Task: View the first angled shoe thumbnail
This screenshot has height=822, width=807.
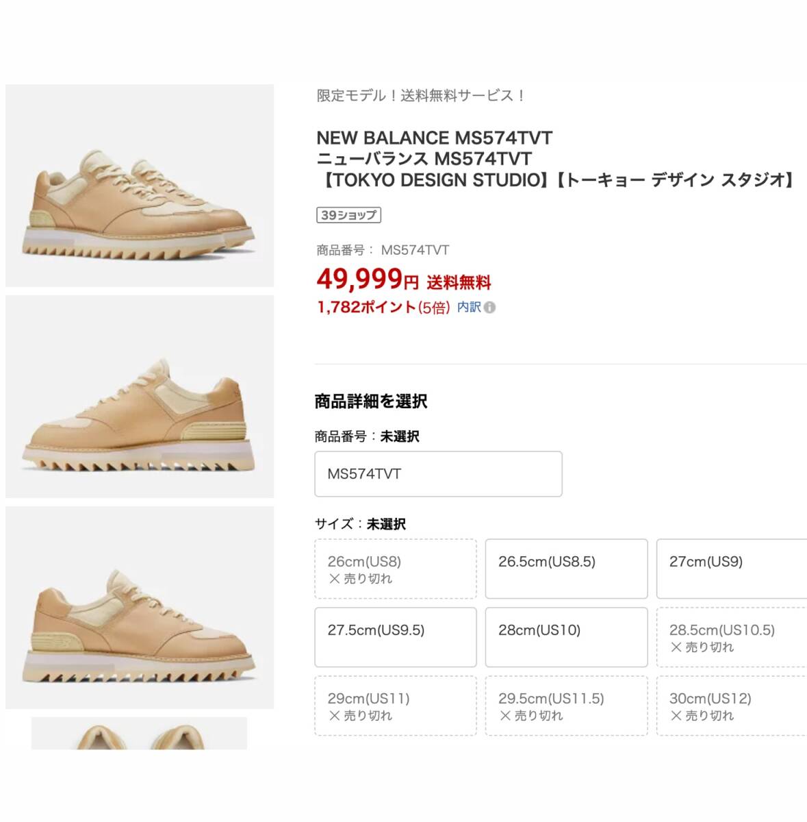Action: pos(140,186)
